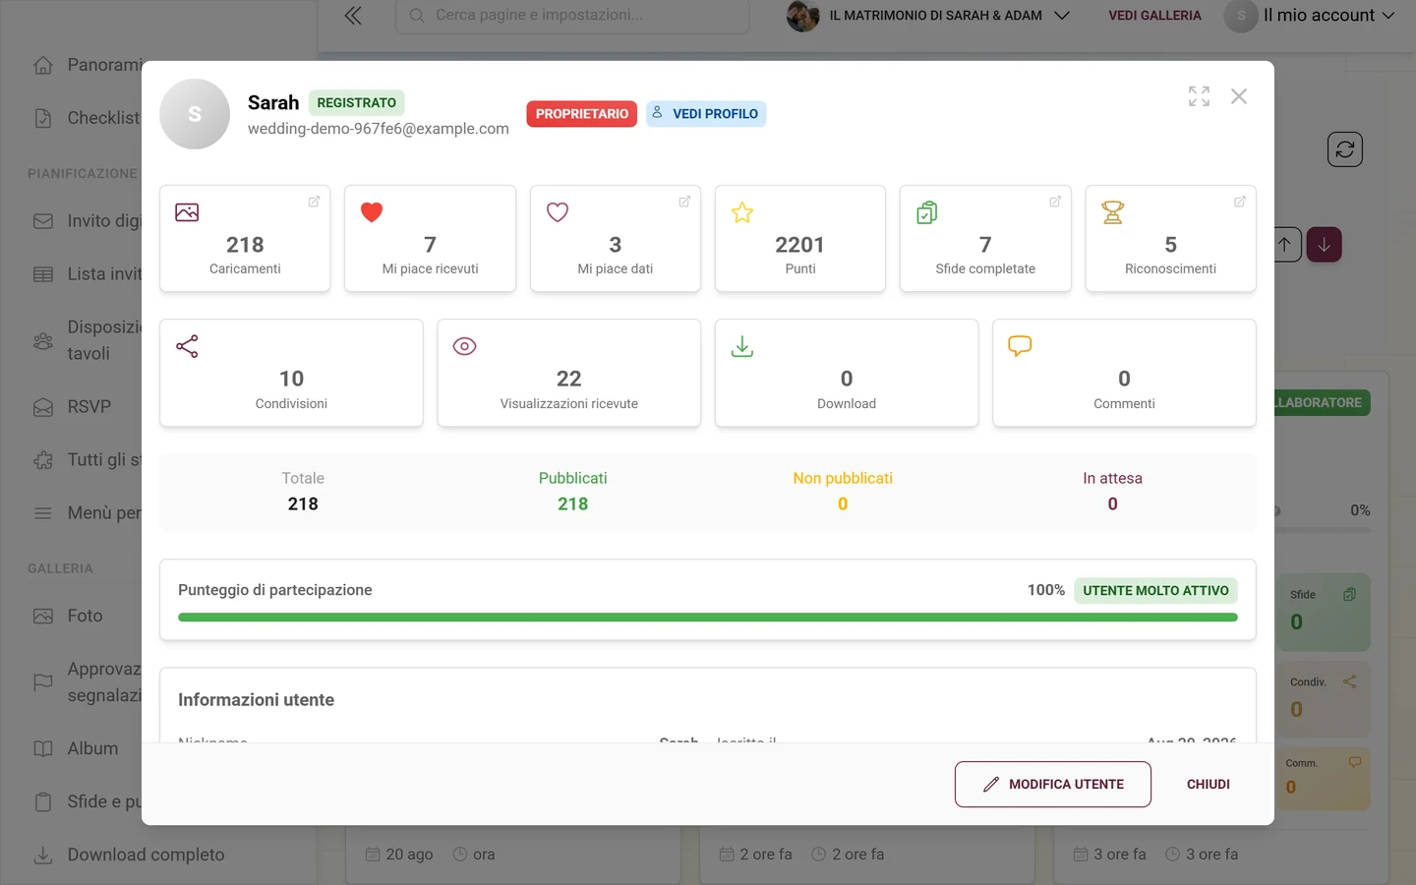The height and width of the screenshot is (885, 1416).
Task: Click the email wedding-demo-967fe6@example.com
Action: (x=379, y=129)
